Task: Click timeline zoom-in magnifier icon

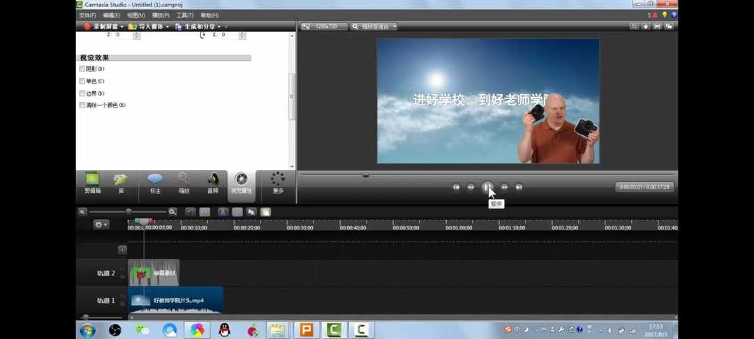Action: click(x=172, y=212)
